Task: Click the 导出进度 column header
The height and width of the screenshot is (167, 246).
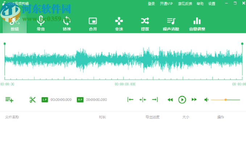Action: pyautogui.click(x=153, y=117)
